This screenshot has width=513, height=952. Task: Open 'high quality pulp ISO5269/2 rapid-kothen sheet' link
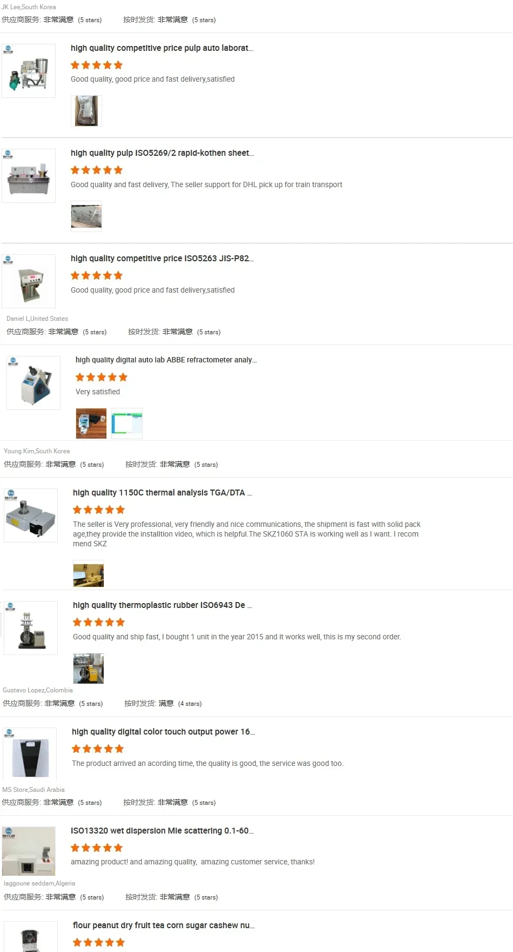162,153
